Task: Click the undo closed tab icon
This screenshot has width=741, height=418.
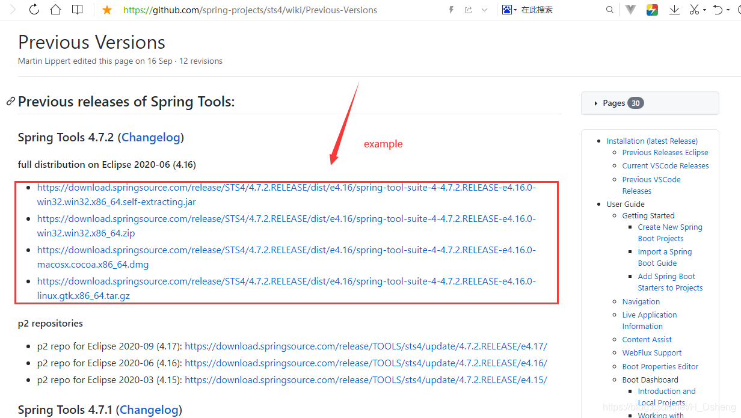Action: click(718, 10)
